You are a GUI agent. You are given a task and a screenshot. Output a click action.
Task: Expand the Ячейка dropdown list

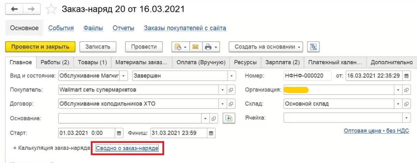407,118
